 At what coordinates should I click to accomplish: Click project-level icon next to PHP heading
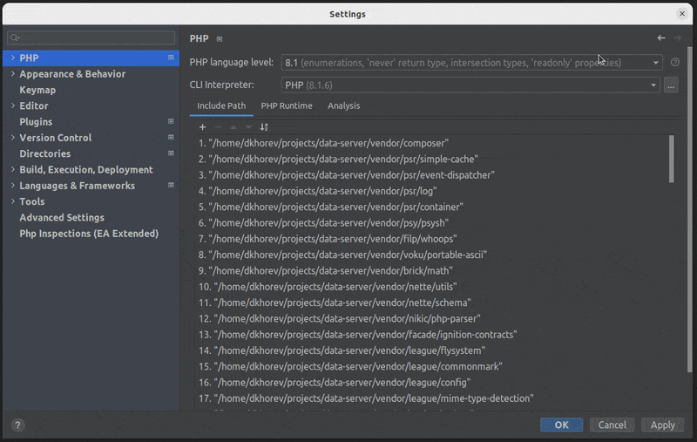tap(220, 39)
